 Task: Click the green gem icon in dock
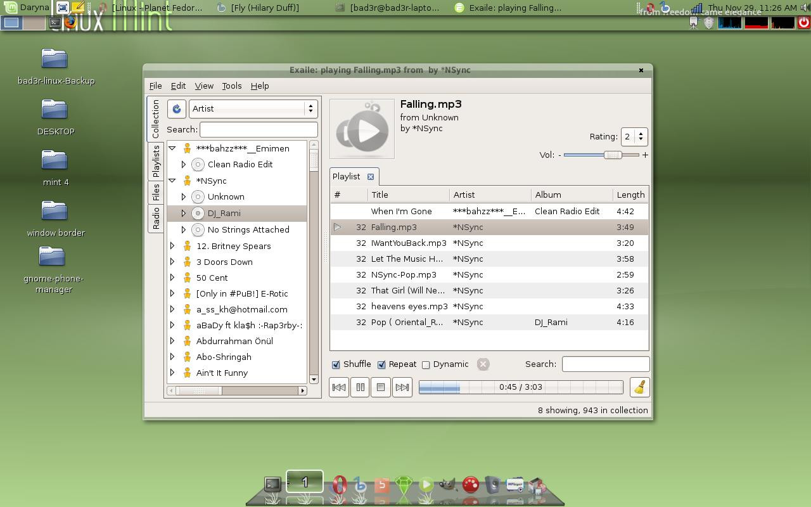[404, 485]
